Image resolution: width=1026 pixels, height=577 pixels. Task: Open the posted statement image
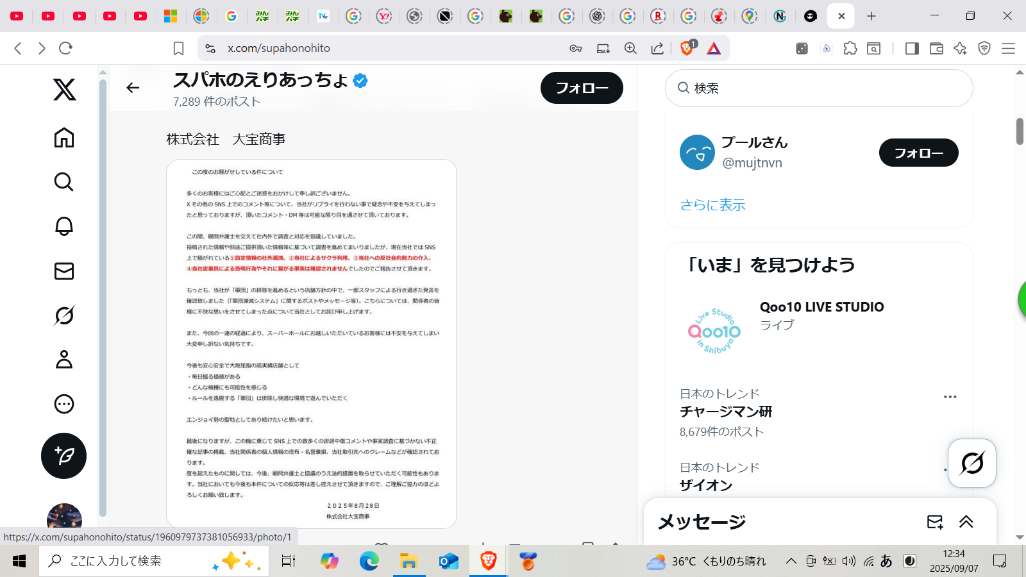(312, 344)
